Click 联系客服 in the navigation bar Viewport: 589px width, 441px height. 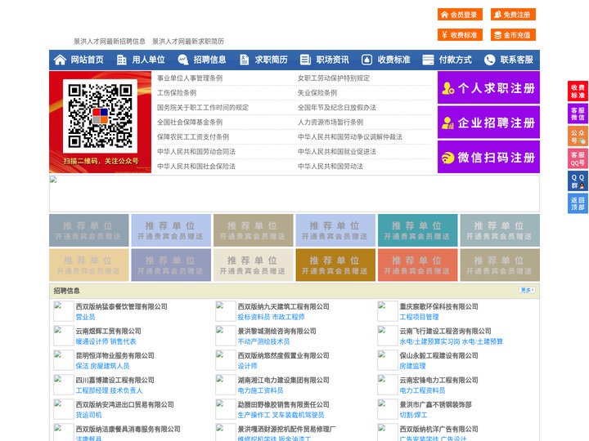(x=516, y=60)
